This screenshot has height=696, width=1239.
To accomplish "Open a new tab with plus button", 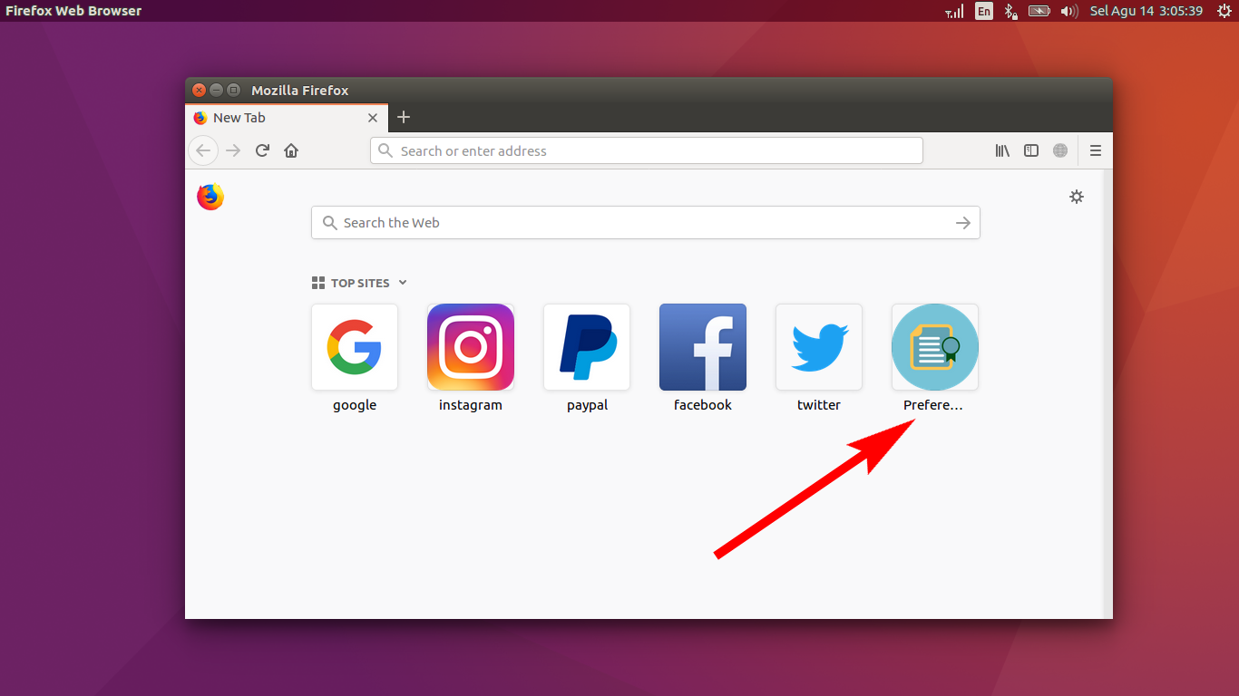I will coord(404,117).
